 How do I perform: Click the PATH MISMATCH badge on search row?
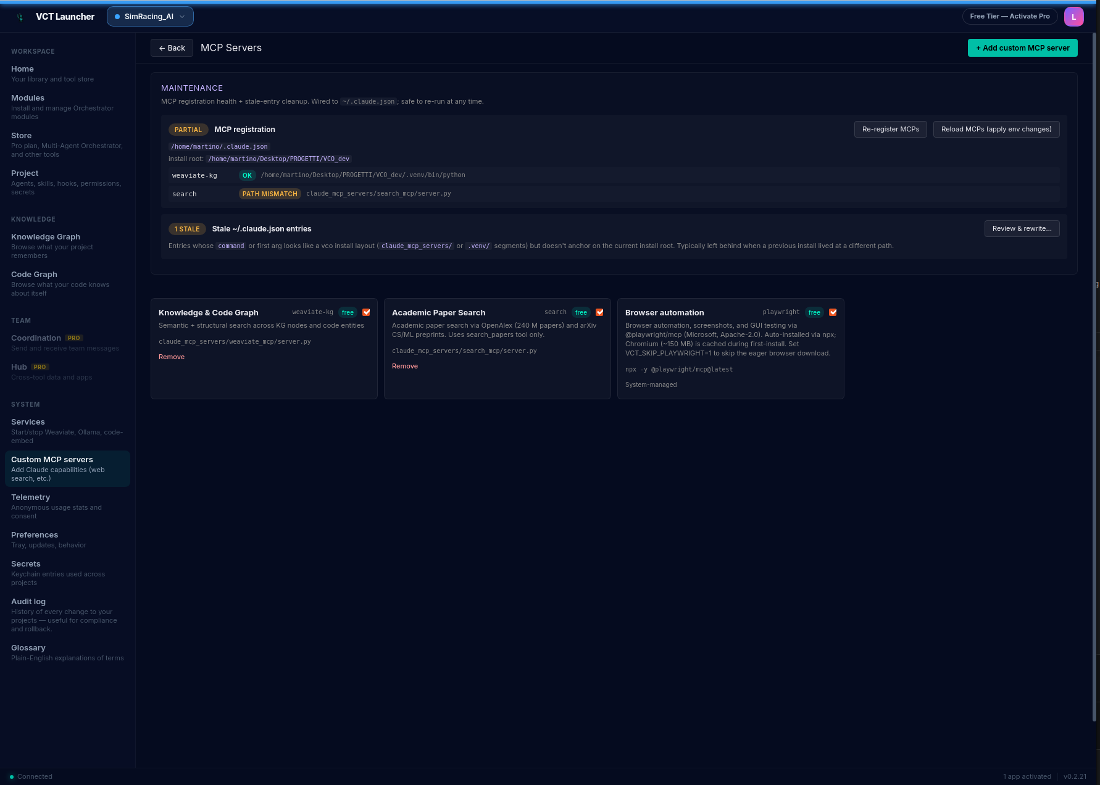[270, 194]
